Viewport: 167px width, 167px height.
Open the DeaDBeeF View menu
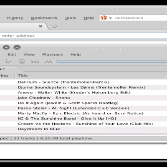tap(29, 54)
